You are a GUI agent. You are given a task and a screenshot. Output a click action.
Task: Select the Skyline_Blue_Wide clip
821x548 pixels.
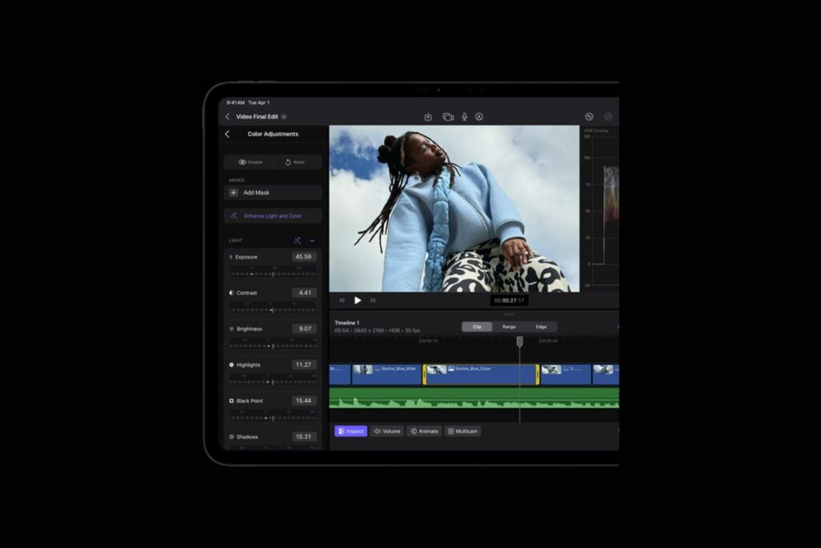click(386, 375)
